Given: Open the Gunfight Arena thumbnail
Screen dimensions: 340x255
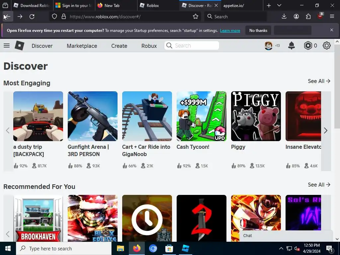Looking at the screenshot, I should tap(93, 116).
